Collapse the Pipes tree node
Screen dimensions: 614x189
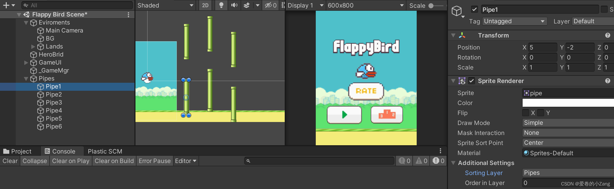pos(26,79)
